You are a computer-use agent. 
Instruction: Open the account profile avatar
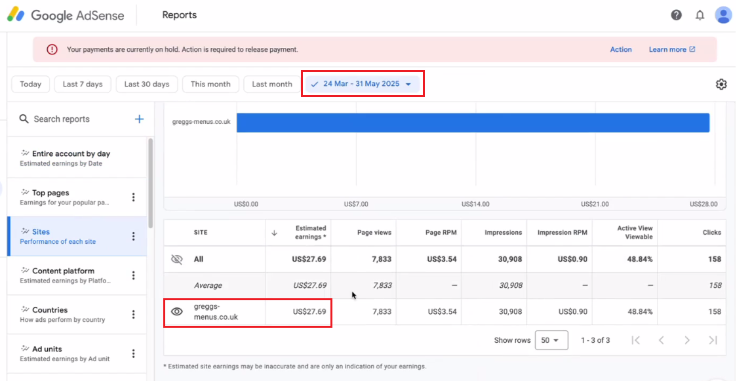(x=723, y=15)
